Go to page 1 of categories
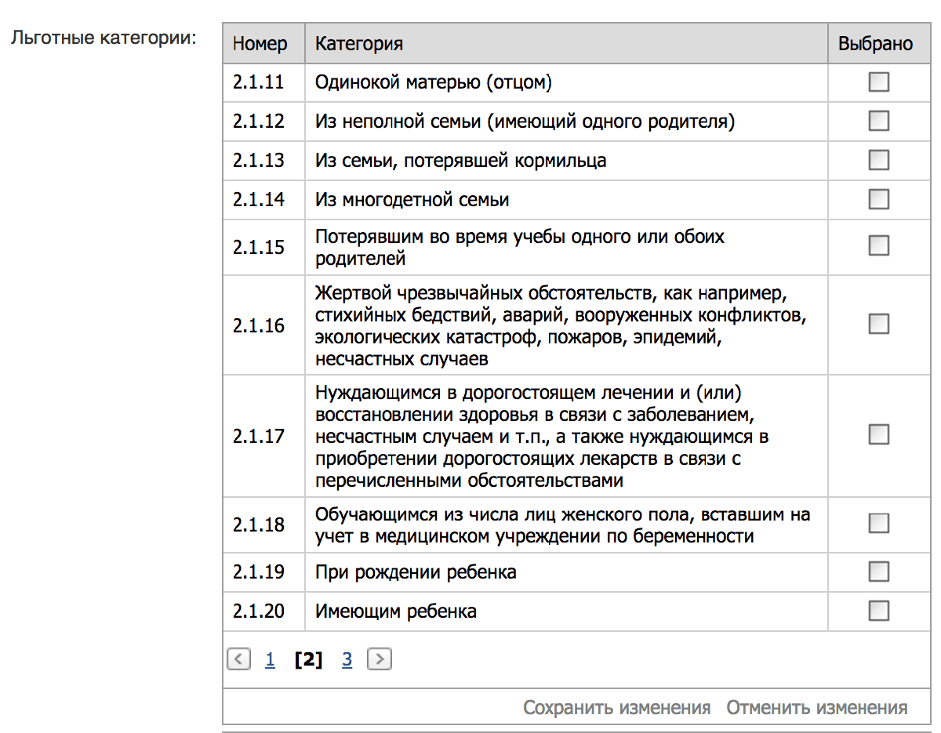Image resolution: width=941 pixels, height=733 pixels. point(270,659)
